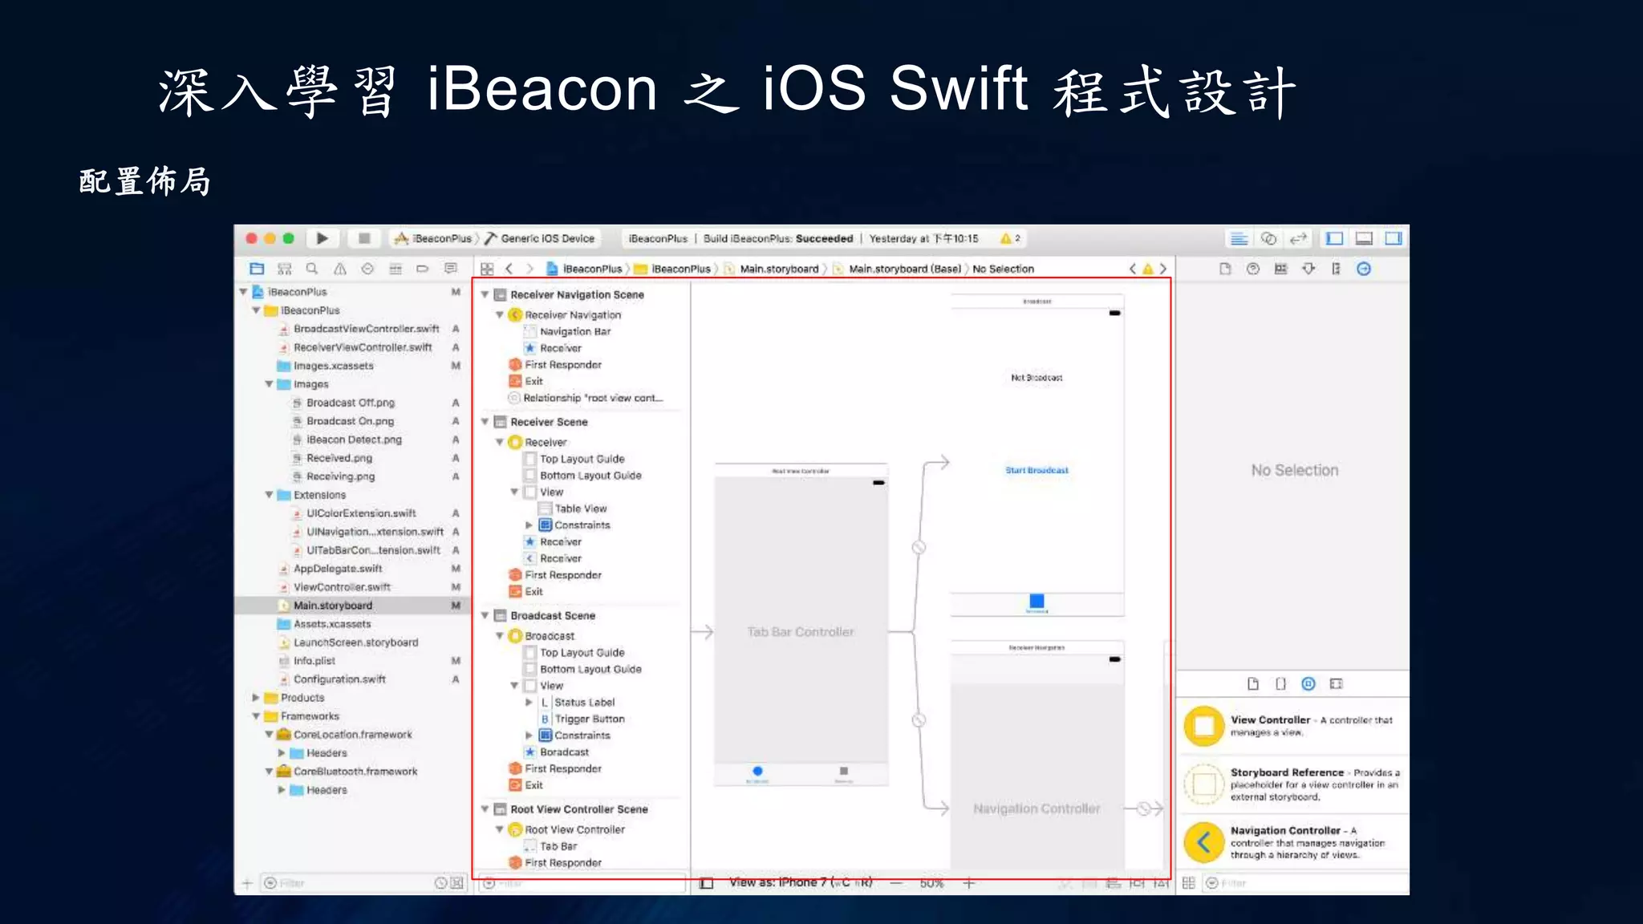The height and width of the screenshot is (924, 1643).
Task: Open the related items grid icon
Action: click(487, 269)
